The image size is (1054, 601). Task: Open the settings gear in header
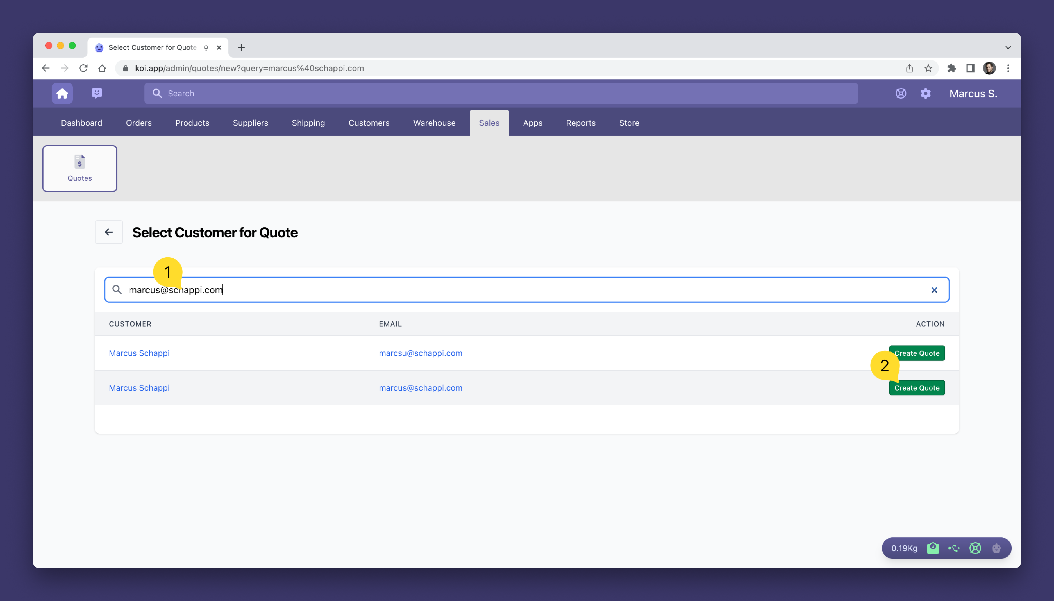925,94
